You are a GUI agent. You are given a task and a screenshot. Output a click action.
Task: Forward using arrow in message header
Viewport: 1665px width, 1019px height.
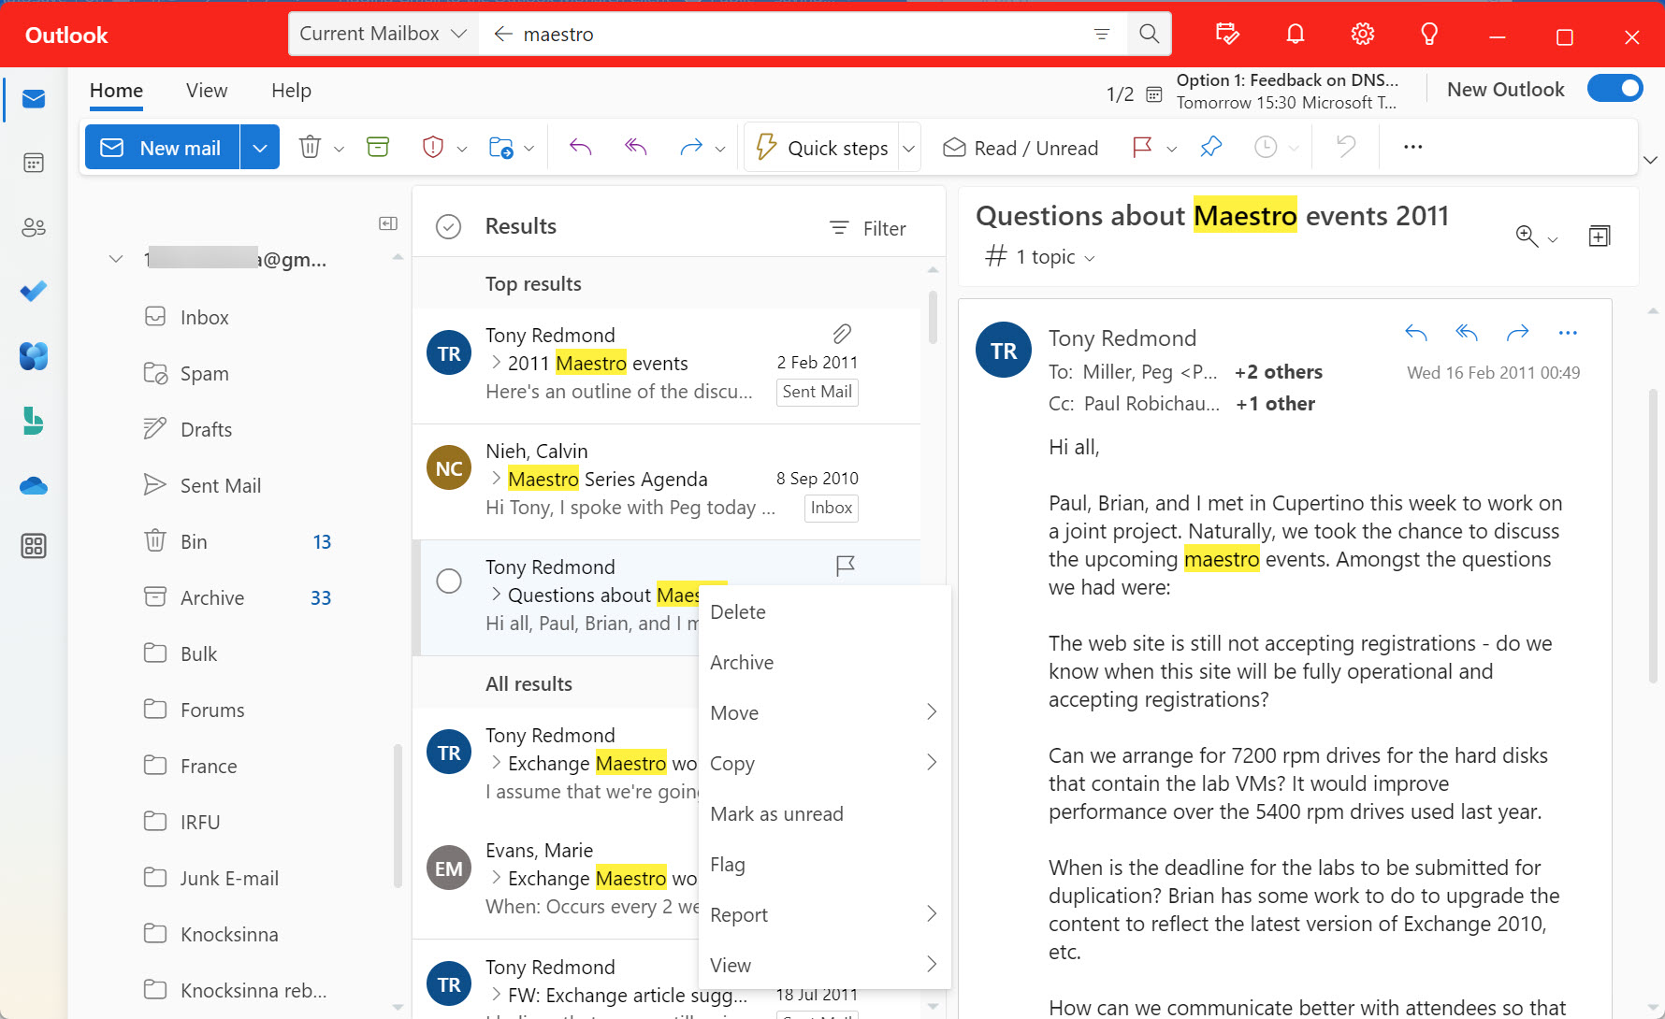pos(1517,333)
